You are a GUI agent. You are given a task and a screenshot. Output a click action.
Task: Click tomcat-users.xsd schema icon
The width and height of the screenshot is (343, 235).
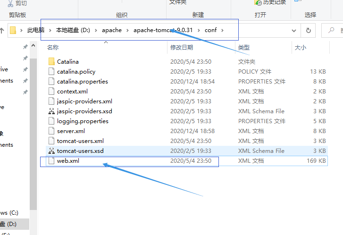click(x=51, y=151)
